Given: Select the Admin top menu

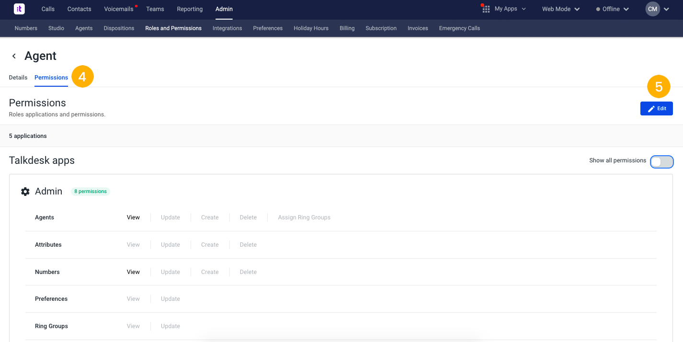Looking at the screenshot, I should pyautogui.click(x=224, y=9).
